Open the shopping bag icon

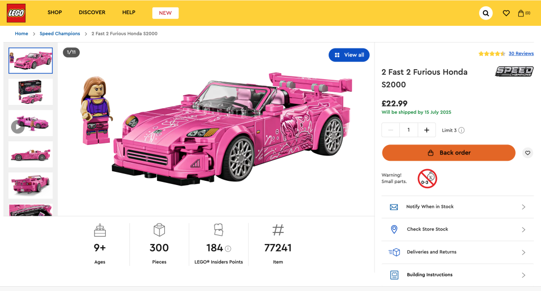[523, 13]
